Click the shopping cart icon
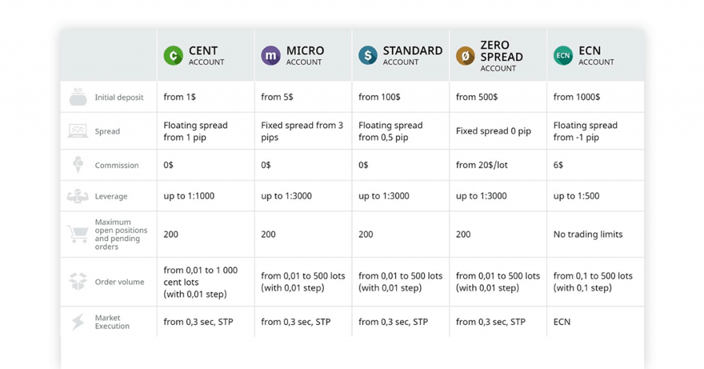This screenshot has width=704, height=369. click(x=78, y=234)
